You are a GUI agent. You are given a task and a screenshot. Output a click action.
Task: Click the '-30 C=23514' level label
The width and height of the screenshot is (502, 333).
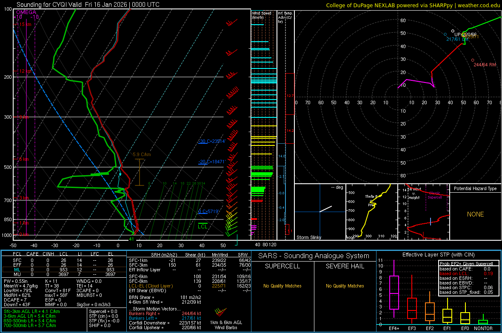point(212,141)
